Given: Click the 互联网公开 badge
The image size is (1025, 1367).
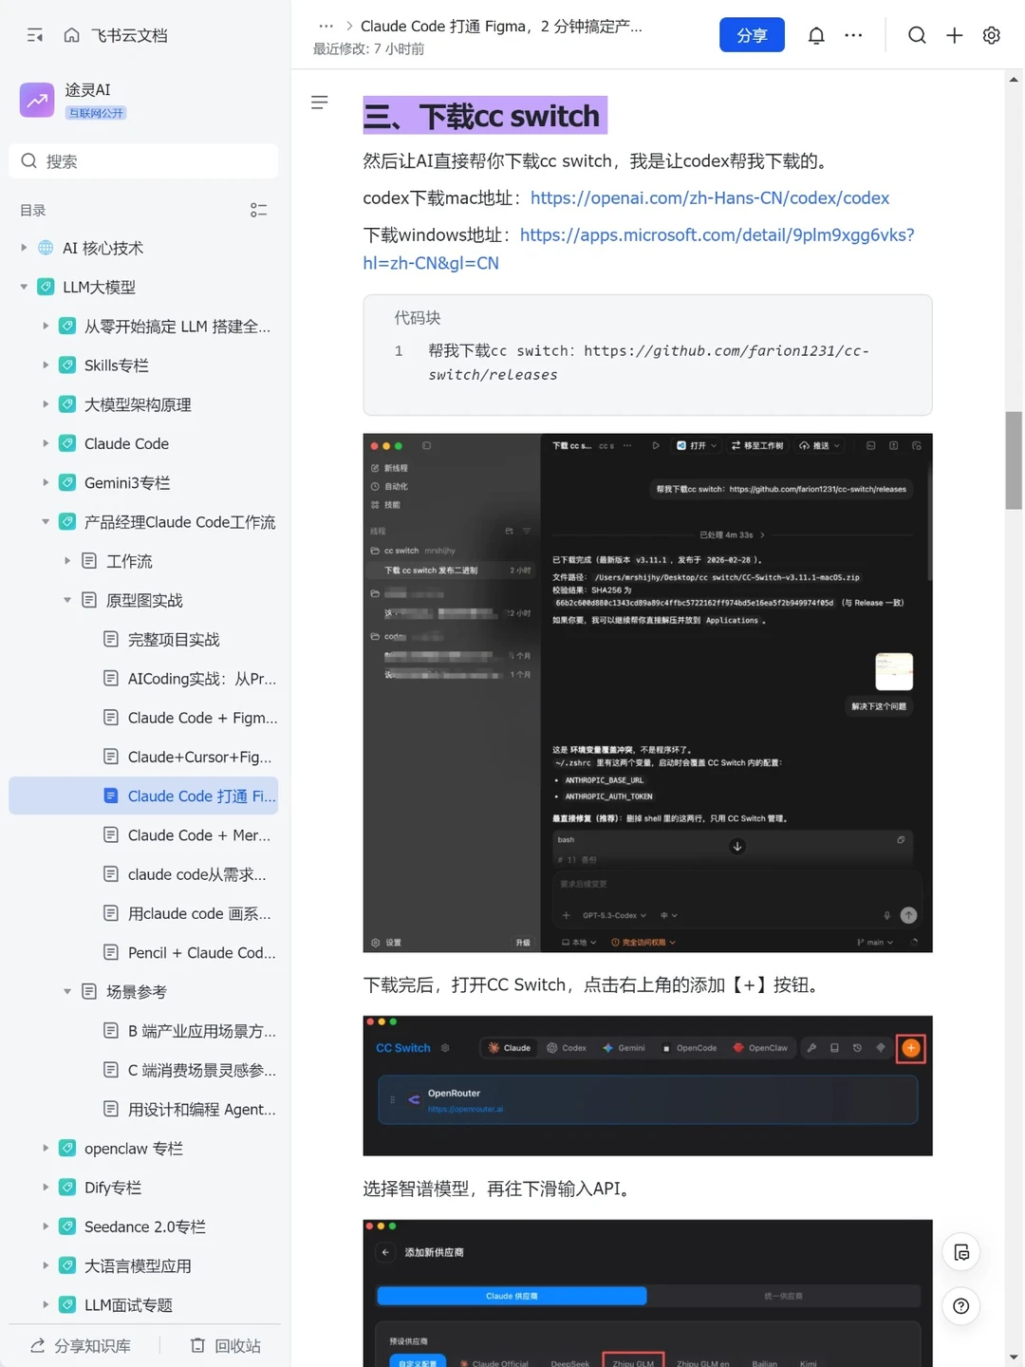Looking at the screenshot, I should click(96, 113).
